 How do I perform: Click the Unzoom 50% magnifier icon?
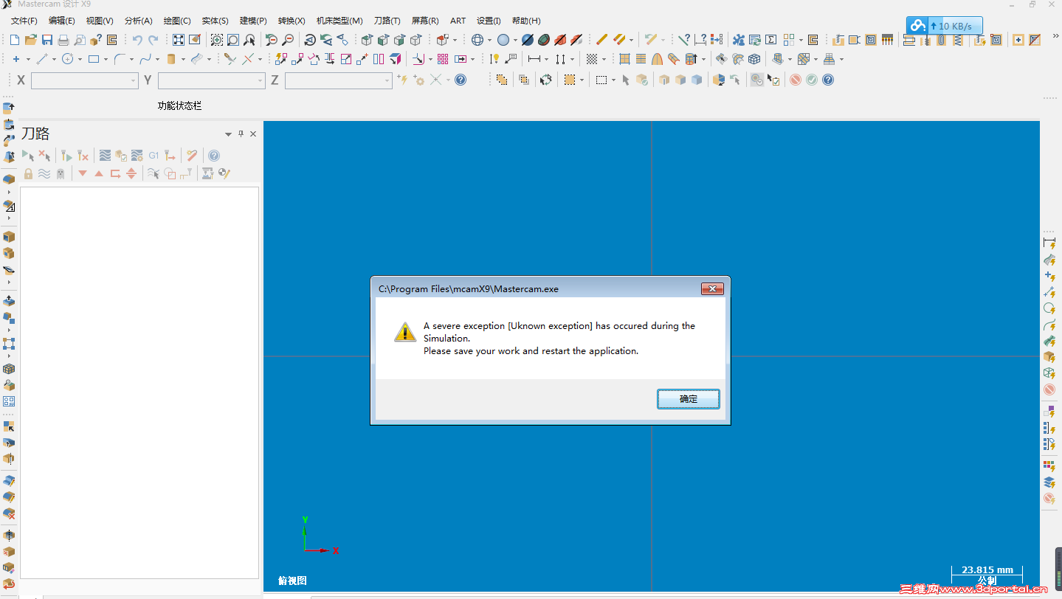click(272, 40)
